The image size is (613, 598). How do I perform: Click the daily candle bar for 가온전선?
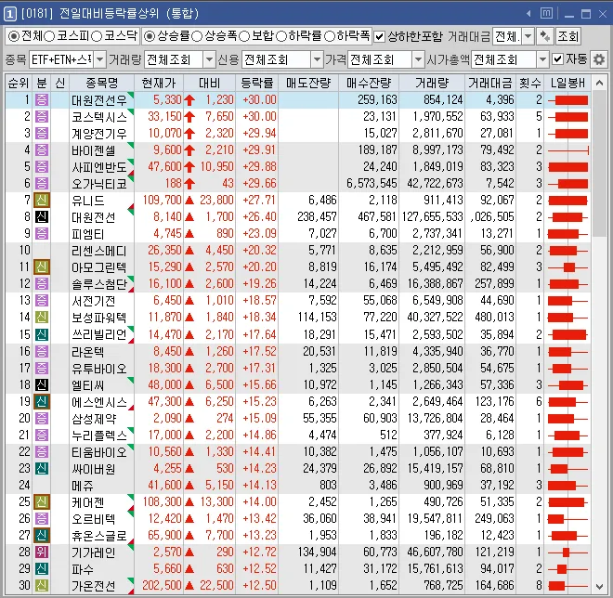[568, 586]
